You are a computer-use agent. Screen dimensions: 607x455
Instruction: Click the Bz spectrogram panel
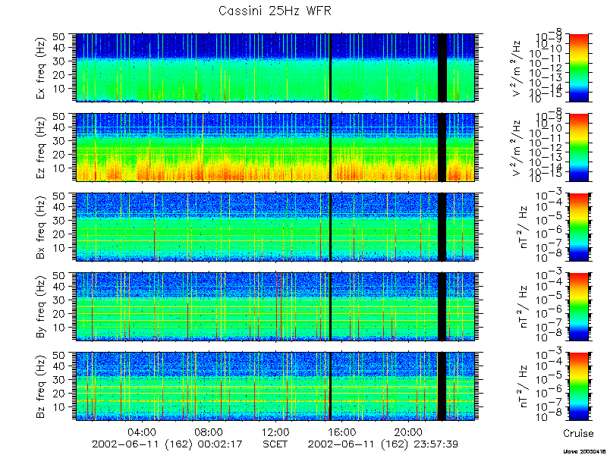[275, 387]
